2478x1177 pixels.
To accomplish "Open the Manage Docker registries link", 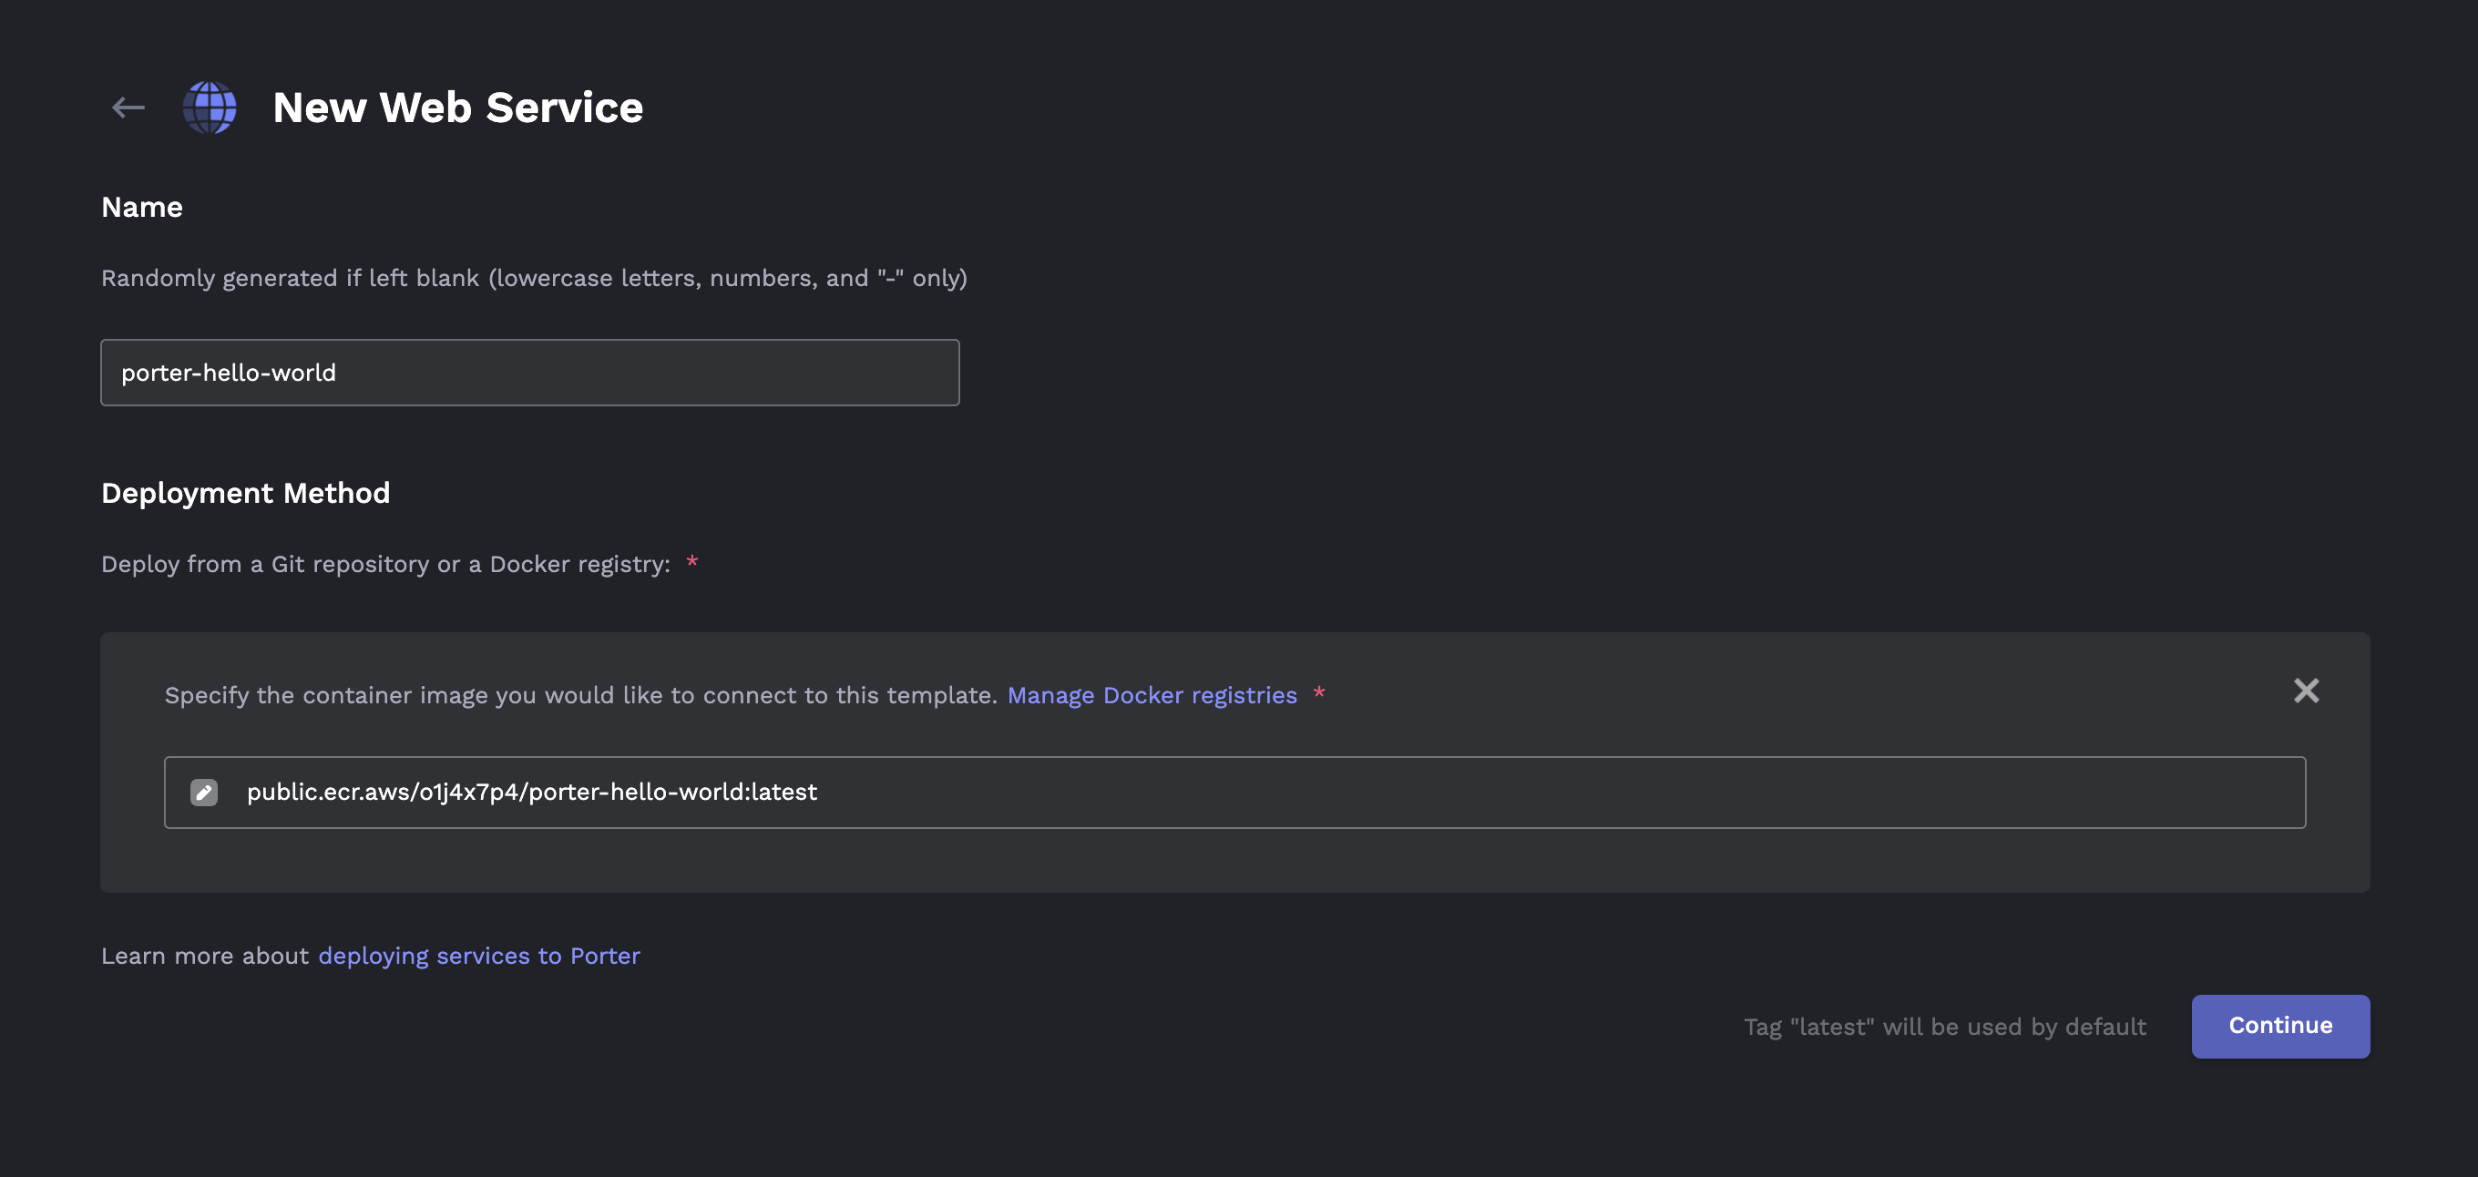I will tap(1152, 695).
